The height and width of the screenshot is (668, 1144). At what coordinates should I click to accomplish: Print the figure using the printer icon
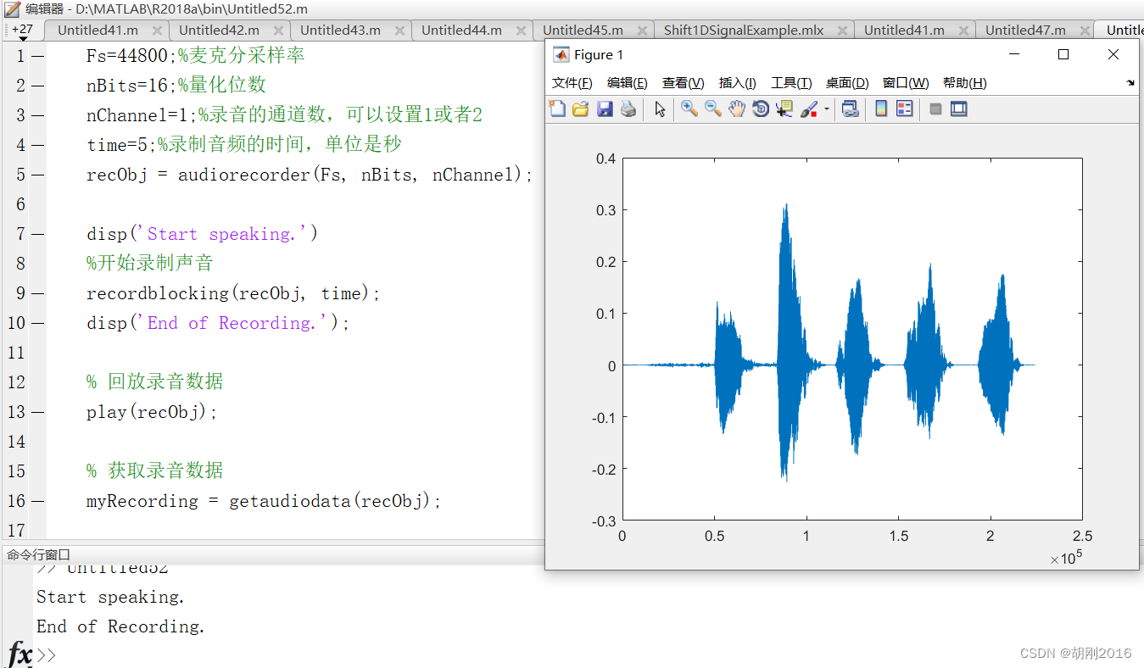coord(628,109)
